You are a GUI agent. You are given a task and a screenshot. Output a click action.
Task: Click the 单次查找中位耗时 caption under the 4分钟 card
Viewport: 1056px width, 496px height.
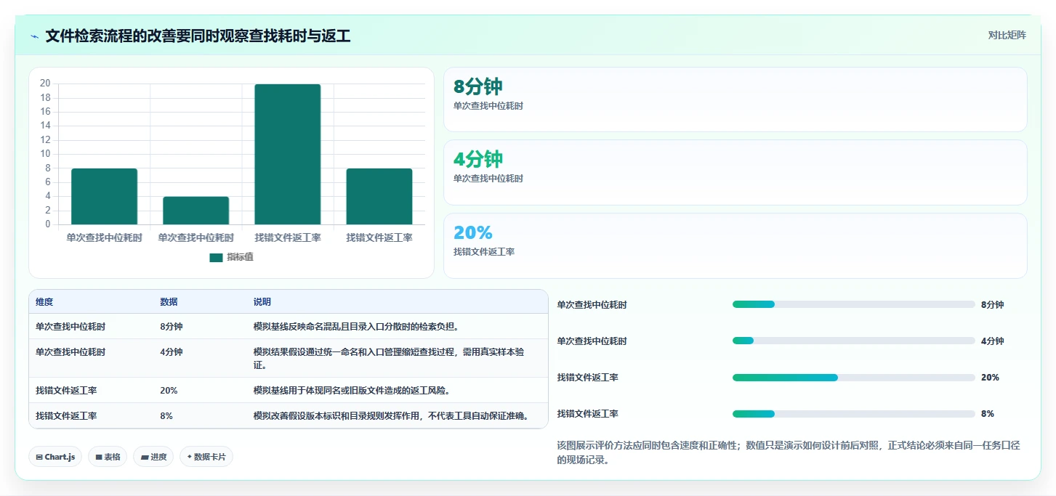point(488,179)
